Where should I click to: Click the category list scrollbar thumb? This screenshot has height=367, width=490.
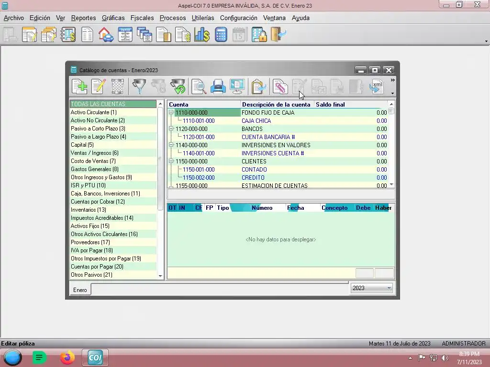point(160,159)
